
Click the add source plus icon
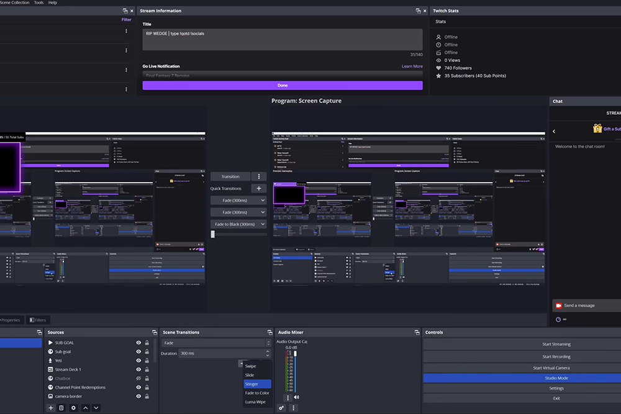tap(51, 408)
